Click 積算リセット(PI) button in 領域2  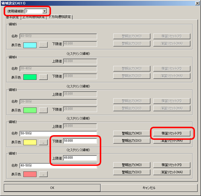pos(172,133)
